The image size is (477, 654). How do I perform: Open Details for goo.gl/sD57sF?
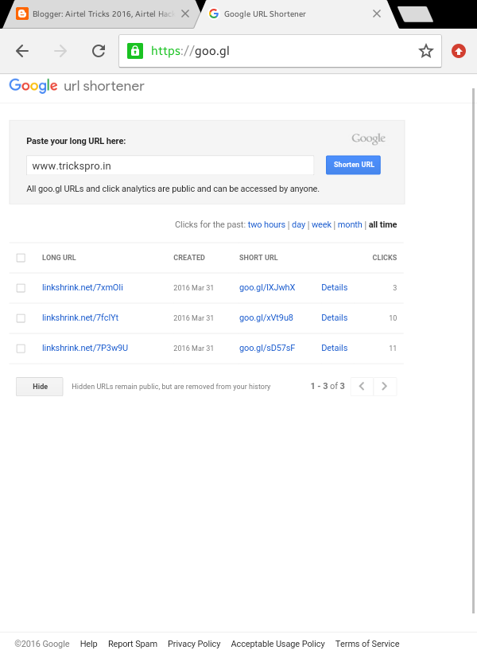(x=334, y=348)
